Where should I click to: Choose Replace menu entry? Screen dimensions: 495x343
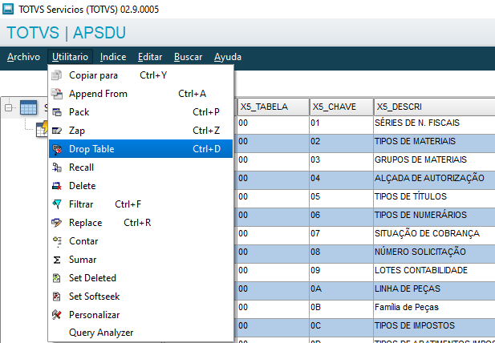coord(140,223)
